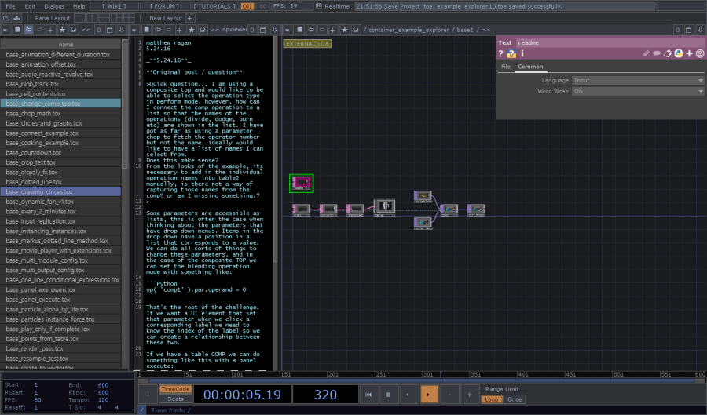Click the bookmark star icon in network pane

click(343, 29)
